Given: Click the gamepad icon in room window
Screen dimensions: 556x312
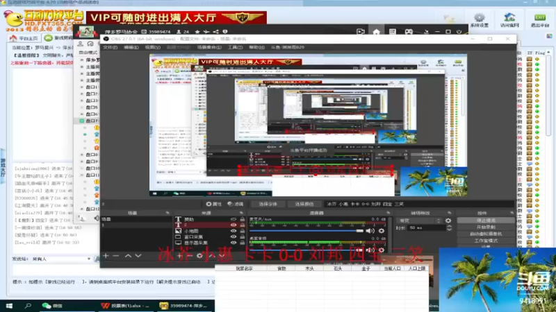Looking at the screenshot, I should (x=409, y=32).
